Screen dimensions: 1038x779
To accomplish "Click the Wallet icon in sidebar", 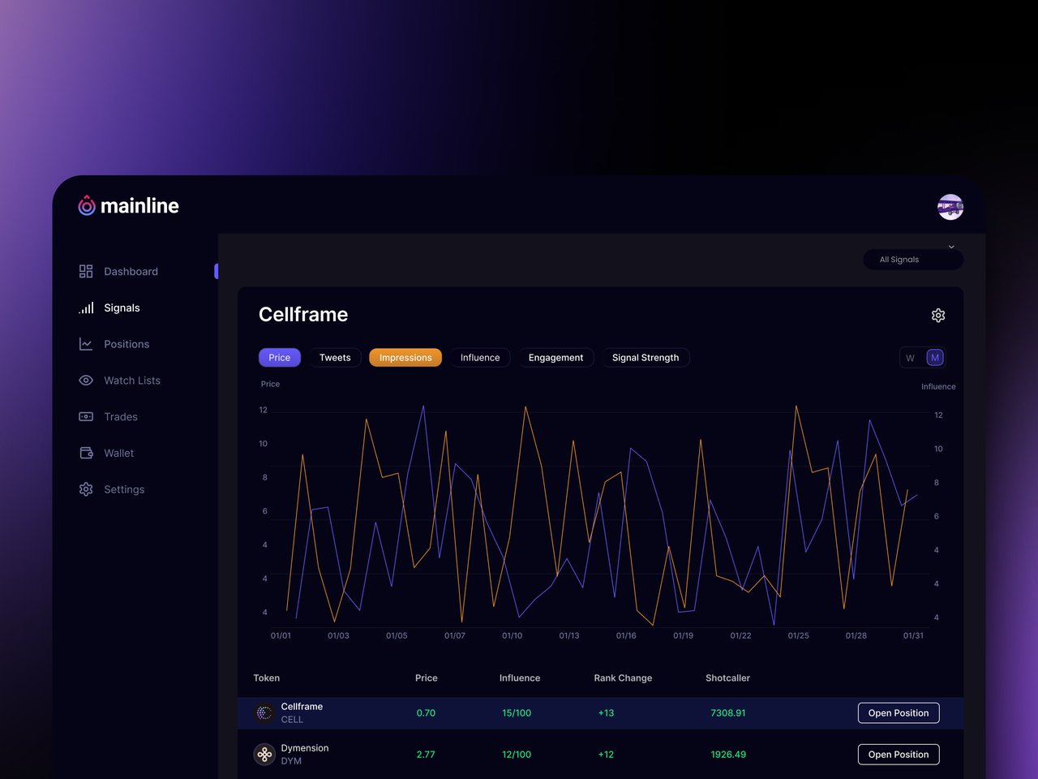I will pos(86,453).
